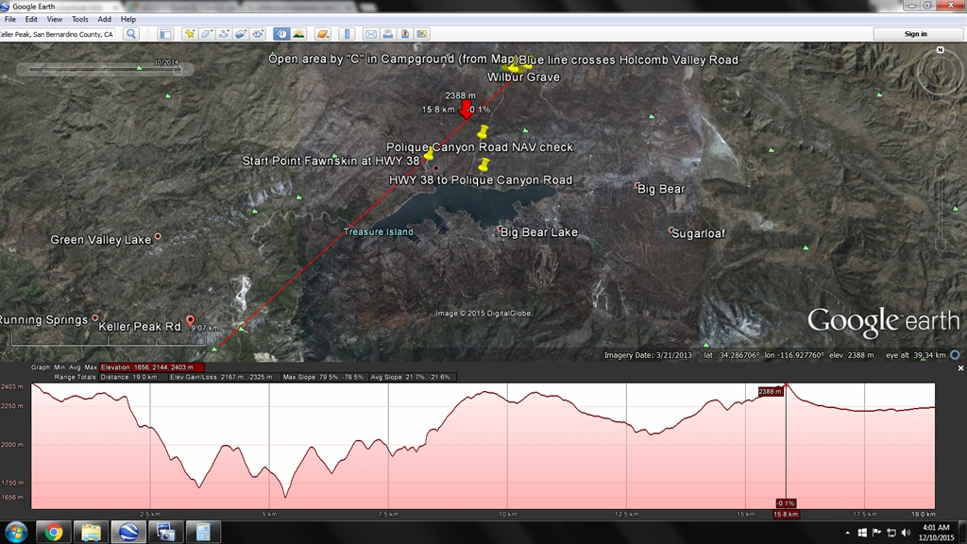The height and width of the screenshot is (544, 967).
Task: Click the search magnifier button
Action: (130, 34)
